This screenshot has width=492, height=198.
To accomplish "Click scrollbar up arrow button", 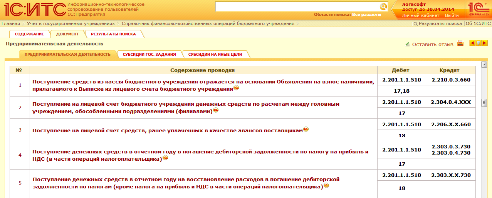I will 484,64.
